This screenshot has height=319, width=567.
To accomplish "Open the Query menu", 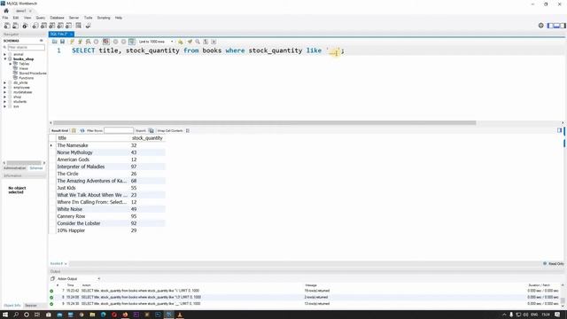I will (x=41, y=18).
